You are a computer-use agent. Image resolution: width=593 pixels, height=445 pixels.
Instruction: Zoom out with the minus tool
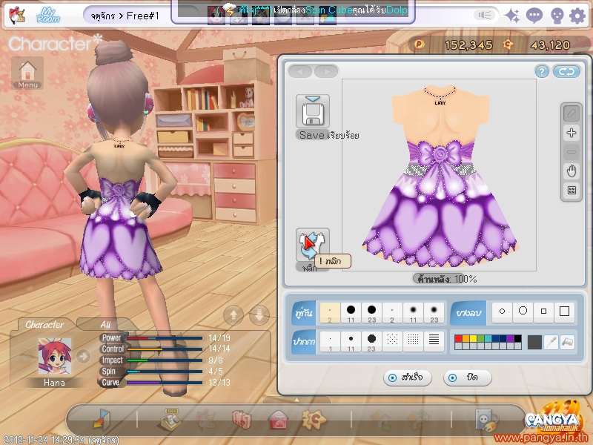click(572, 152)
